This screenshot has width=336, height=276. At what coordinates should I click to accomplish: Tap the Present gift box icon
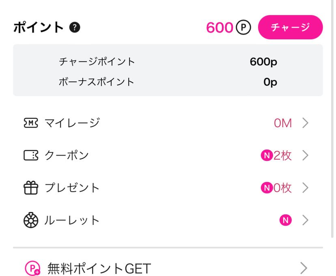tap(31, 188)
